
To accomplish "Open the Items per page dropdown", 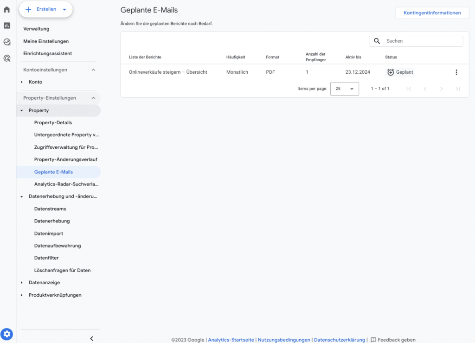I will tap(344, 89).
